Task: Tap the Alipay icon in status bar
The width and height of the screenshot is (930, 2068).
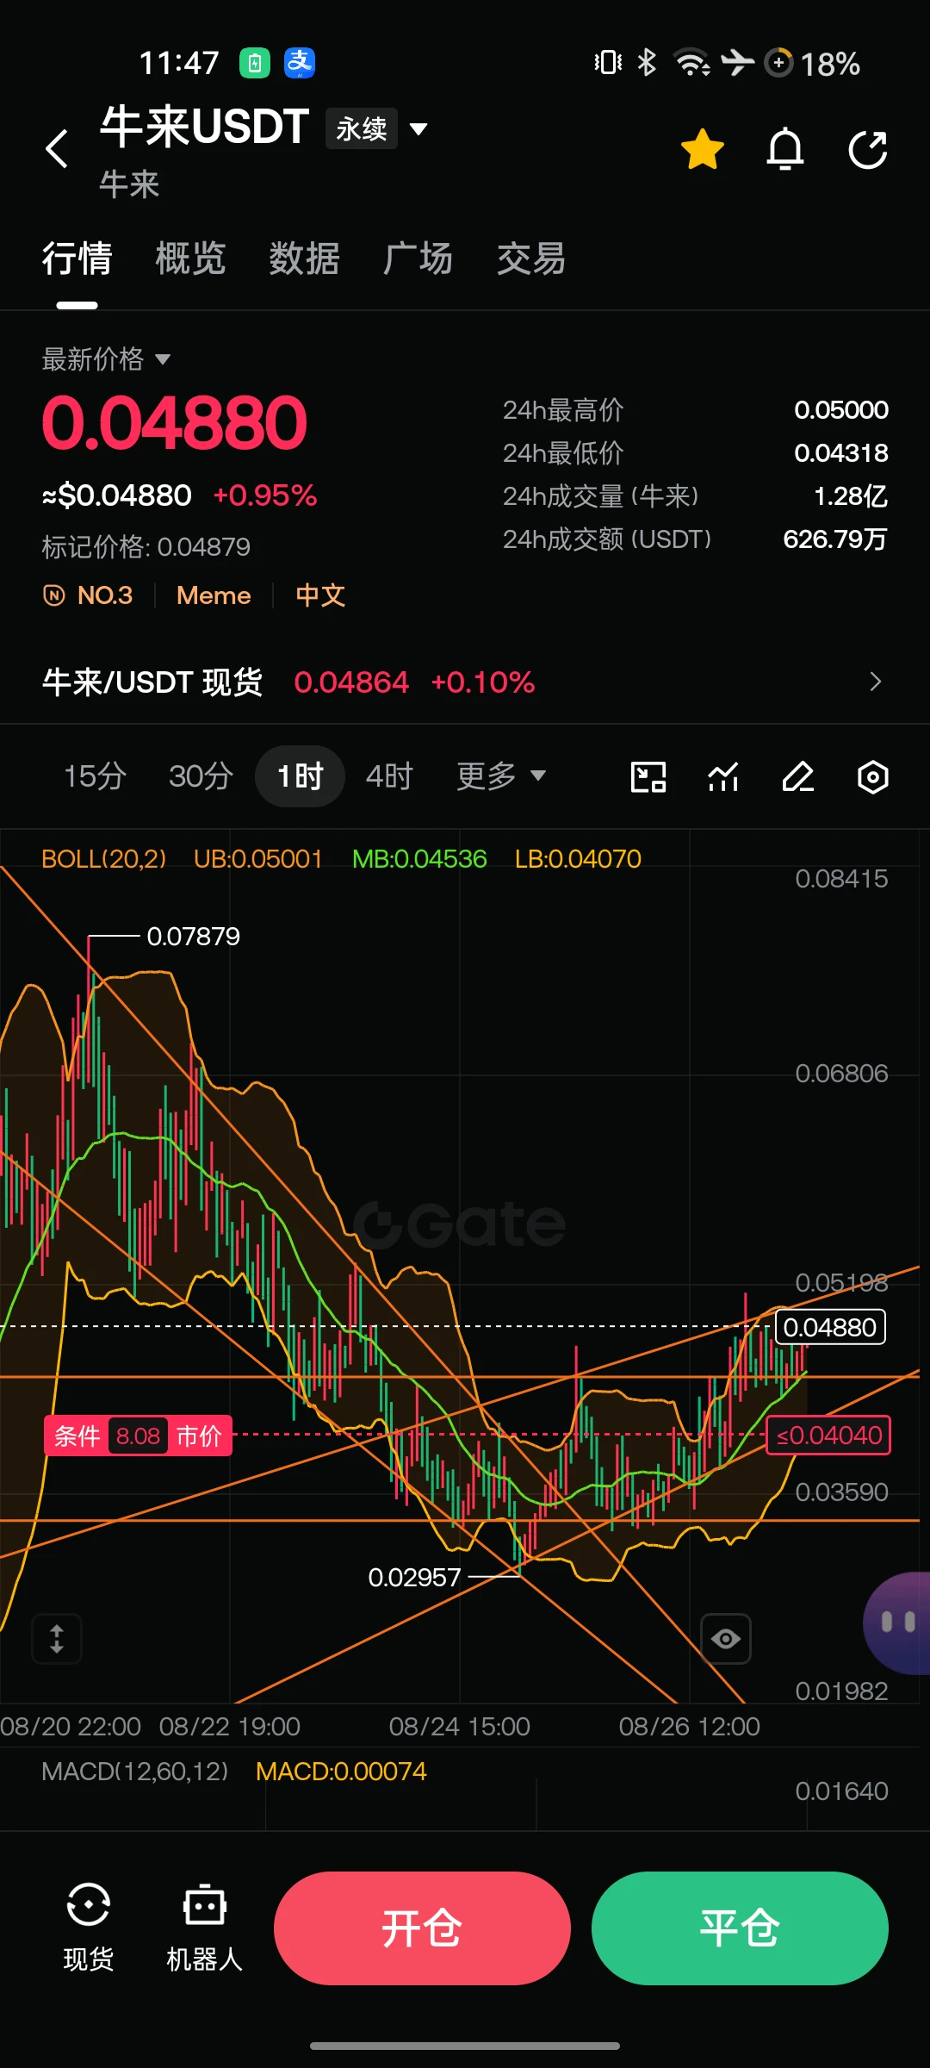Action: (300, 63)
